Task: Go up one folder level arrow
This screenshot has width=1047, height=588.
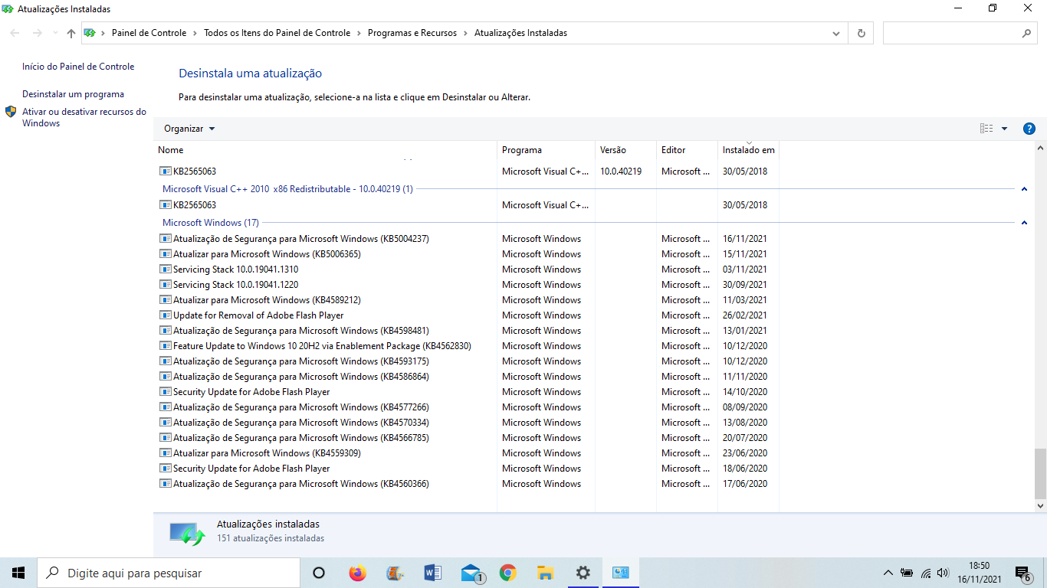Action: point(71,33)
